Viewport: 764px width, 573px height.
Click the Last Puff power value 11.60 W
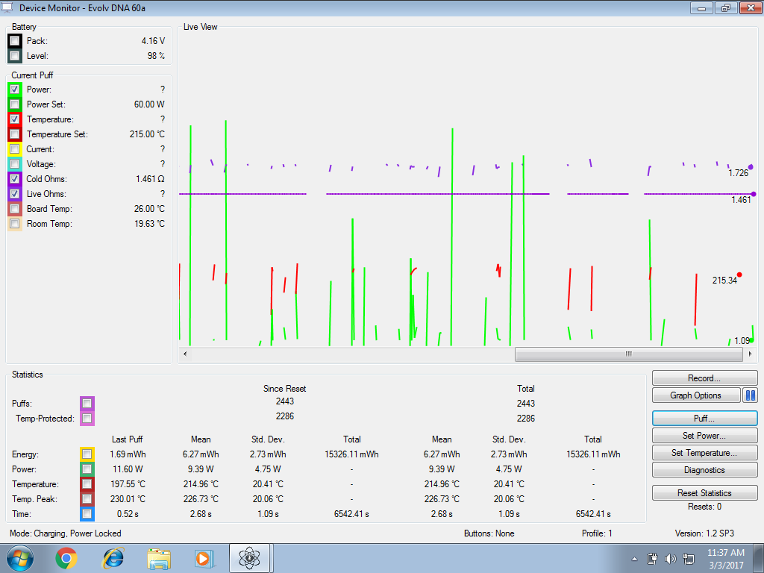point(128,469)
